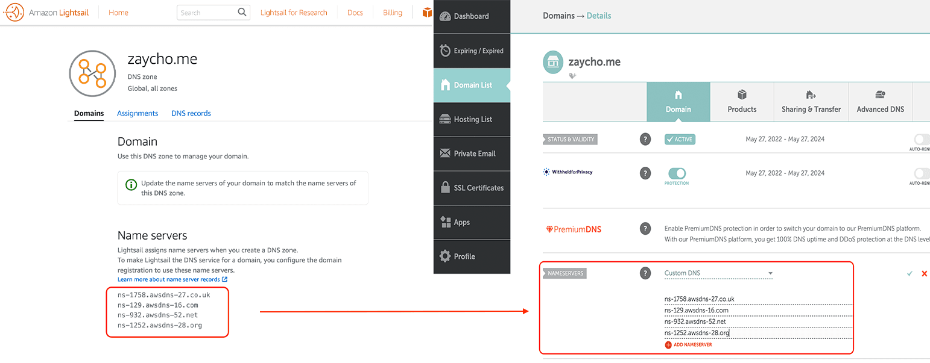Switch to the Advanced DNS tab

pos(881,102)
